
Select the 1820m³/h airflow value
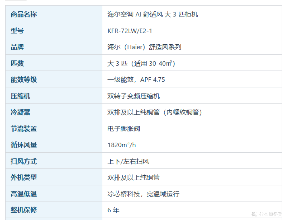point(122,145)
